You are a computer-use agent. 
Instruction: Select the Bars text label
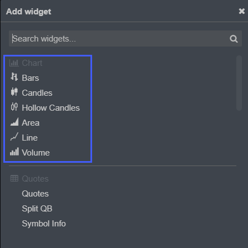31,78
